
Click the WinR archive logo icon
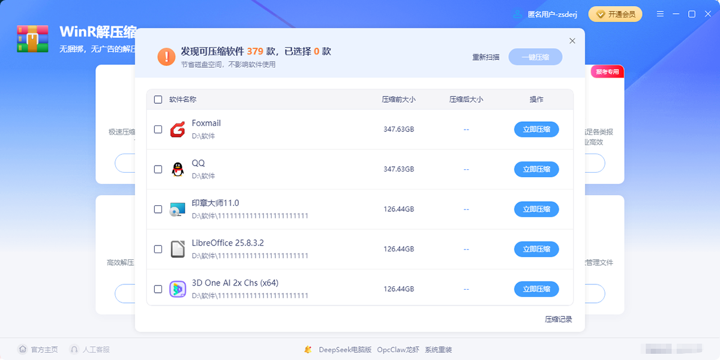point(32,39)
